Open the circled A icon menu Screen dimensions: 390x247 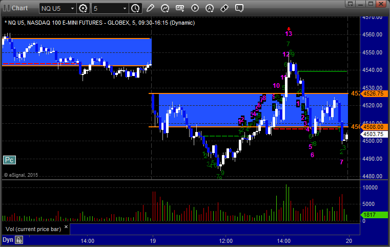(210, 8)
